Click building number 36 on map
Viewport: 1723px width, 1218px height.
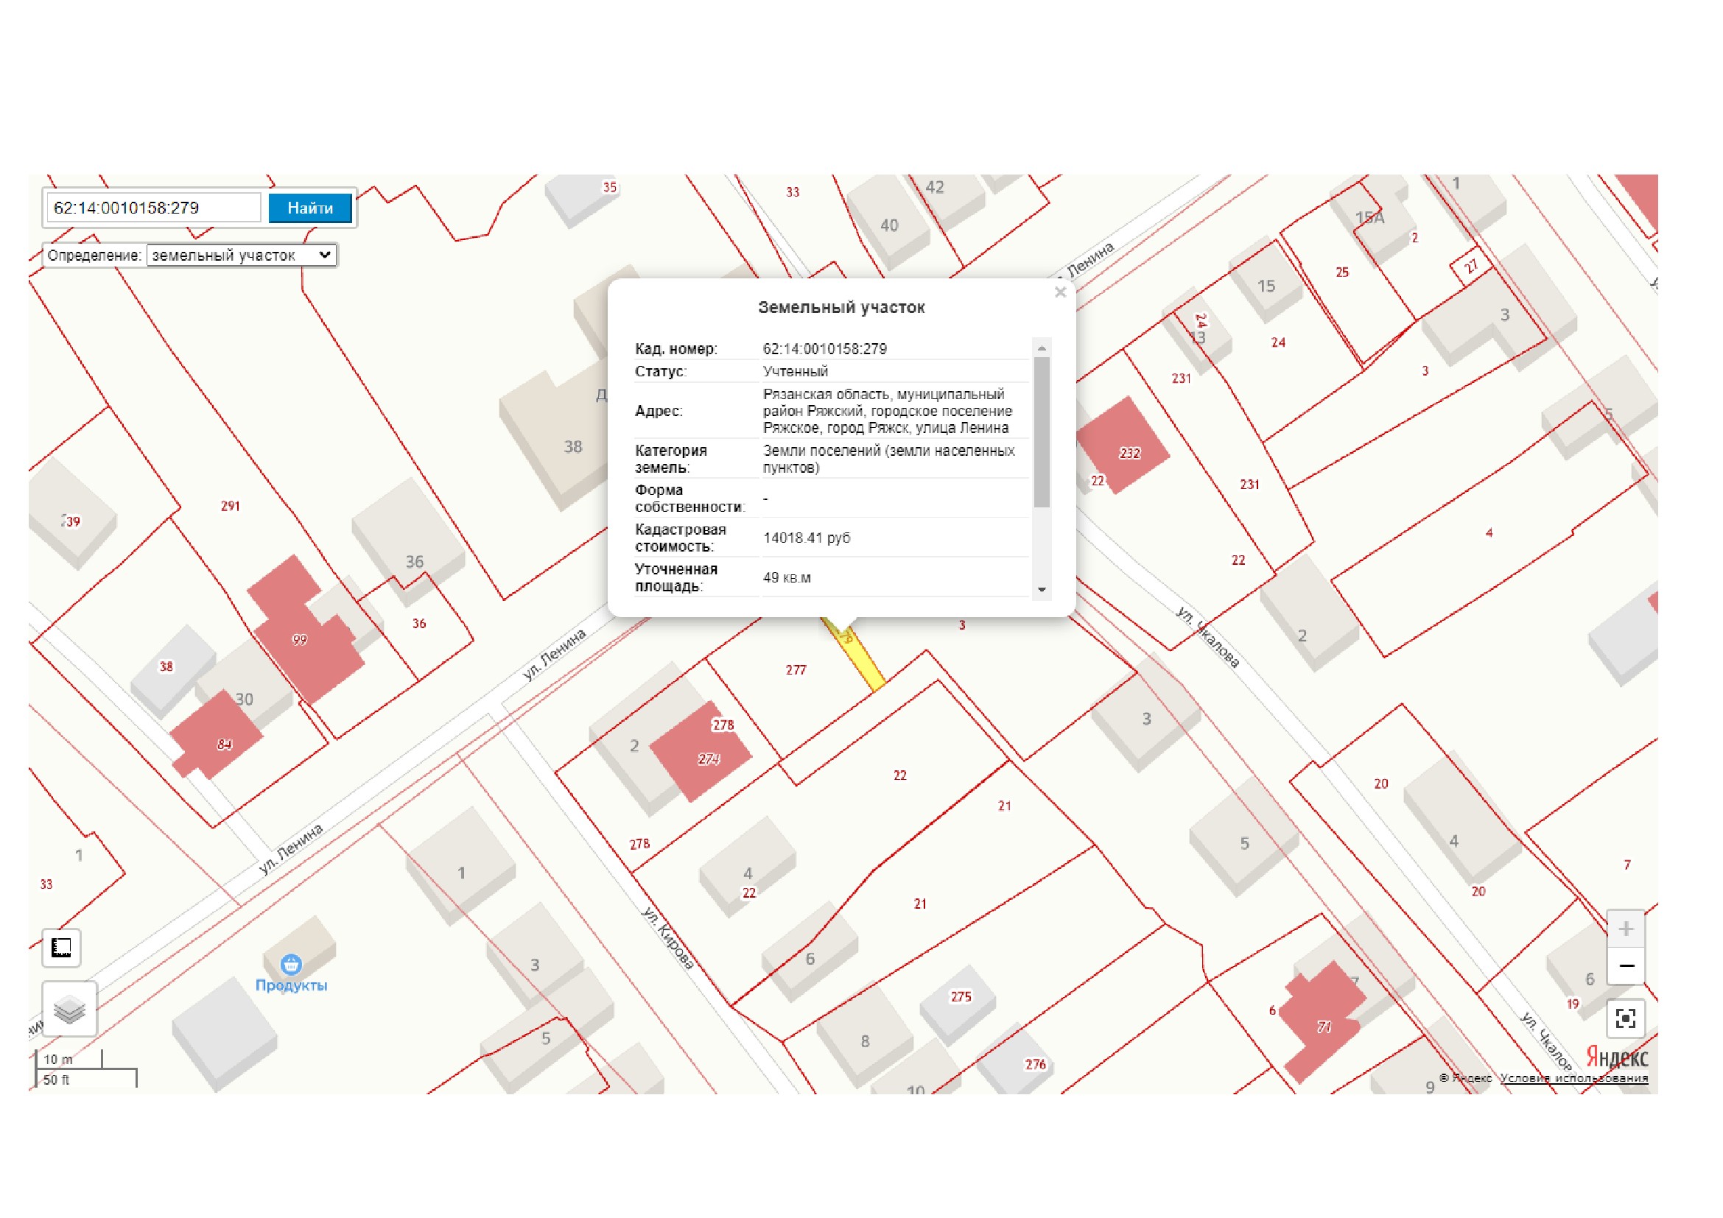414,561
